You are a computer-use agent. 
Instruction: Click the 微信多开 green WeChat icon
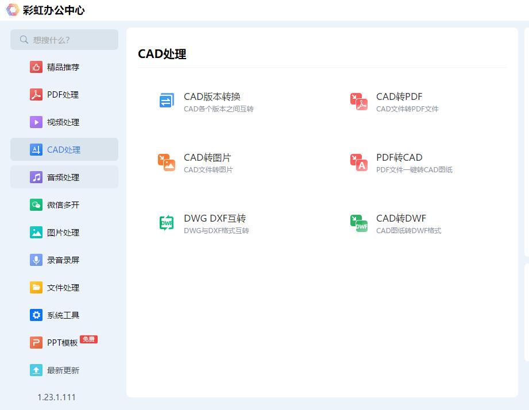pyautogui.click(x=36, y=204)
